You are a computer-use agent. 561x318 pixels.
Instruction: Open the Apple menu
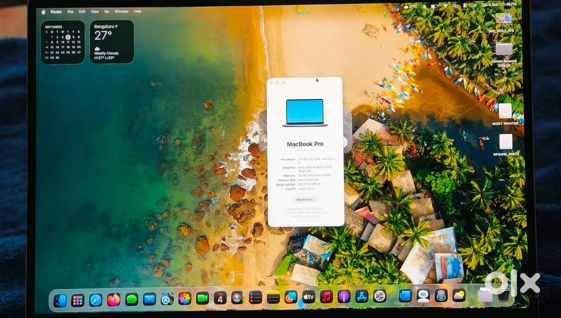[x=44, y=11]
